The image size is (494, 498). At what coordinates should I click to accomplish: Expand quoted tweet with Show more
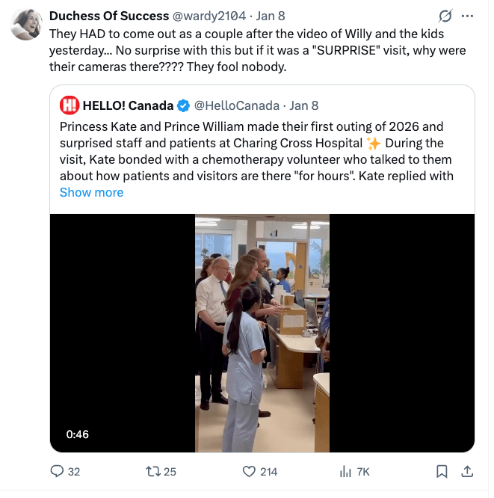(91, 192)
